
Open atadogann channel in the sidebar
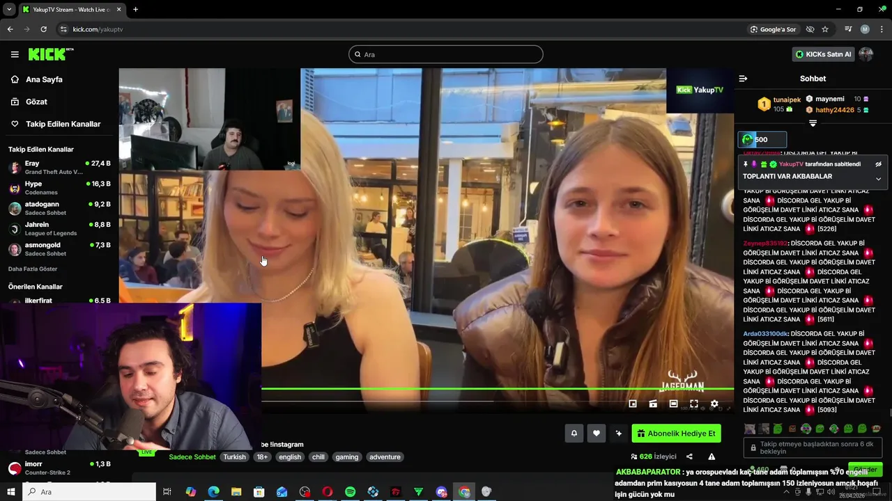(x=59, y=208)
